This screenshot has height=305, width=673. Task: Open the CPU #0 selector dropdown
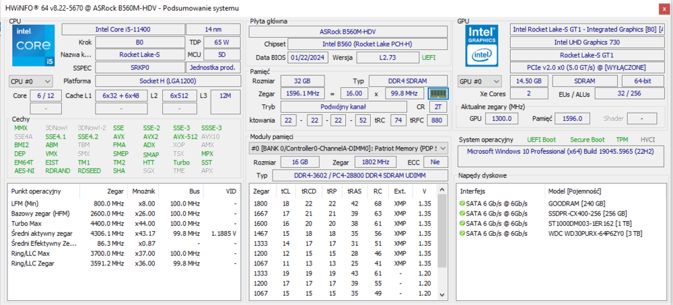[31, 81]
